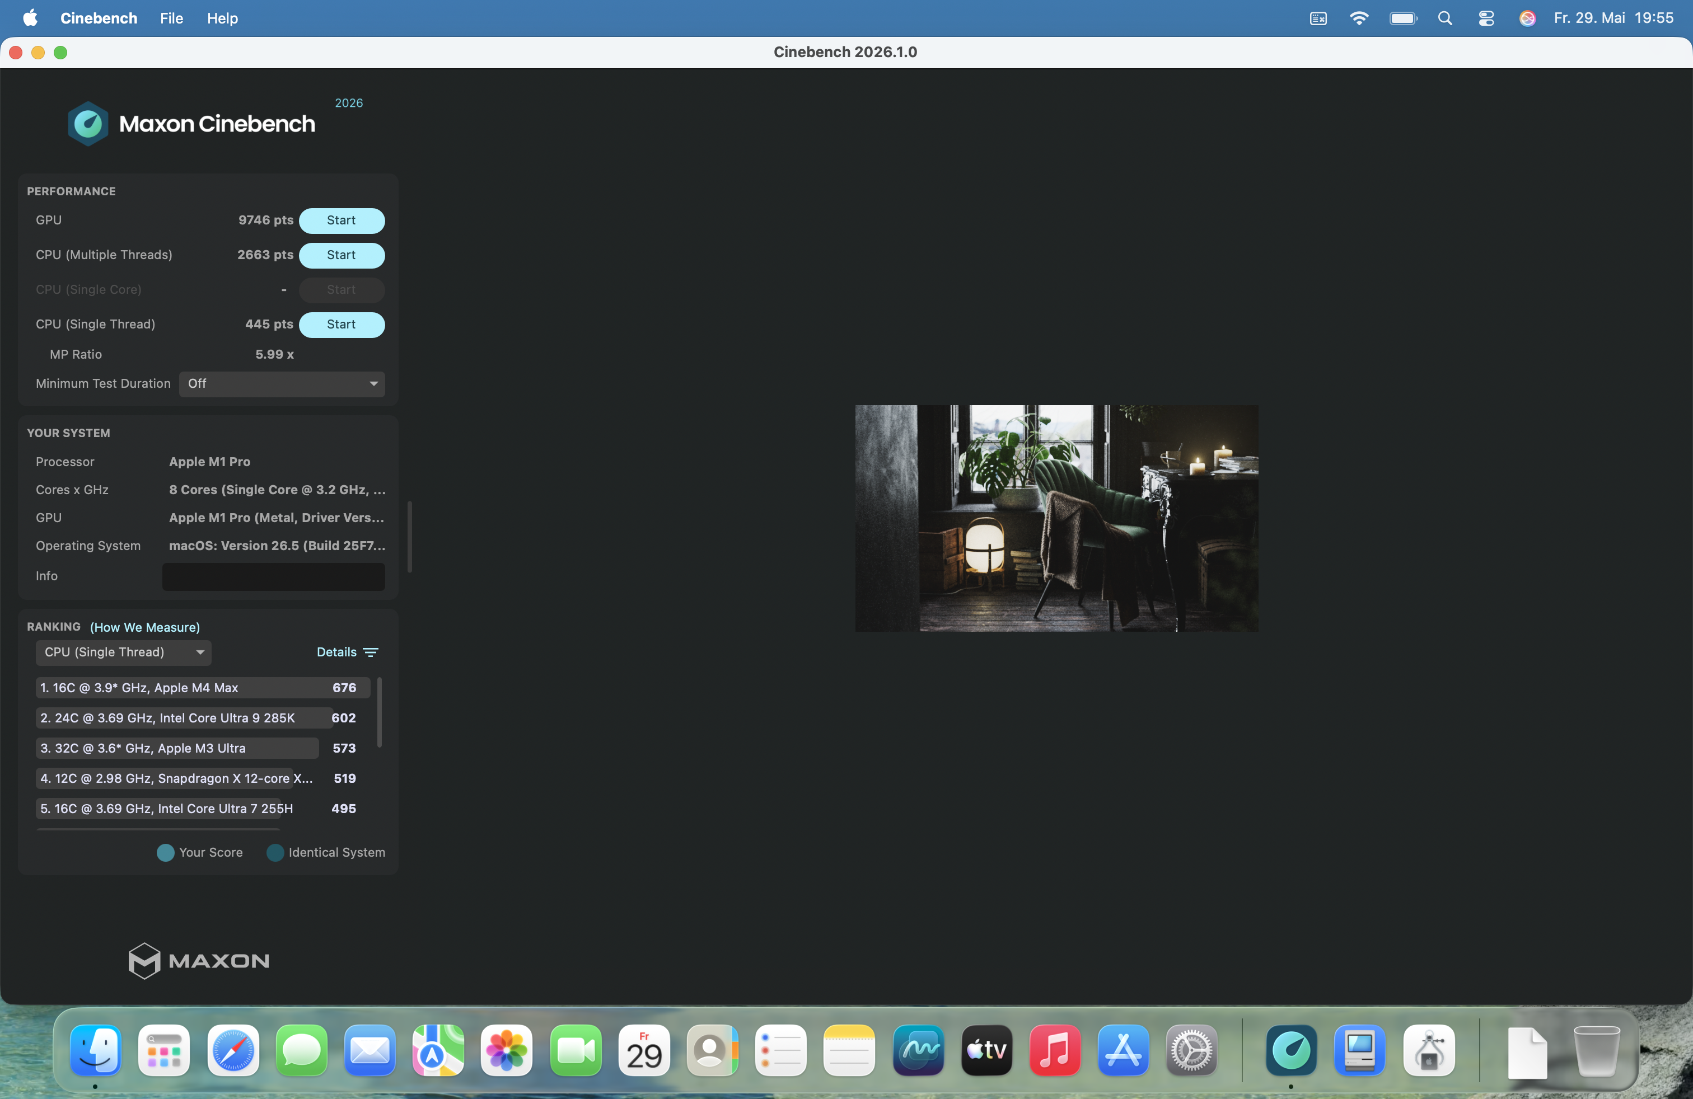1693x1099 pixels.
Task: Open Contacts from the Dock
Action: click(712, 1050)
